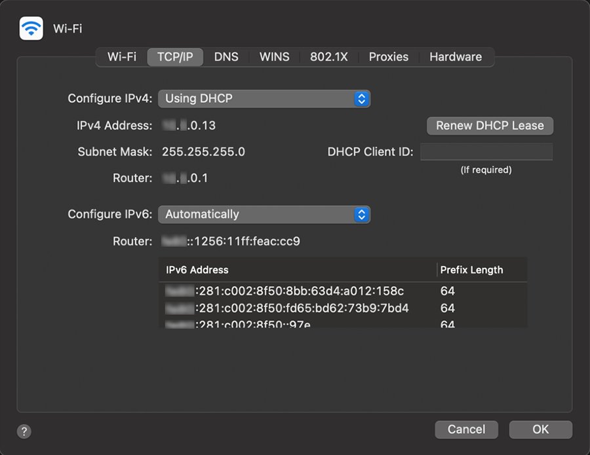Select the TCP/IP tab
This screenshot has height=455, width=590.
tap(175, 57)
